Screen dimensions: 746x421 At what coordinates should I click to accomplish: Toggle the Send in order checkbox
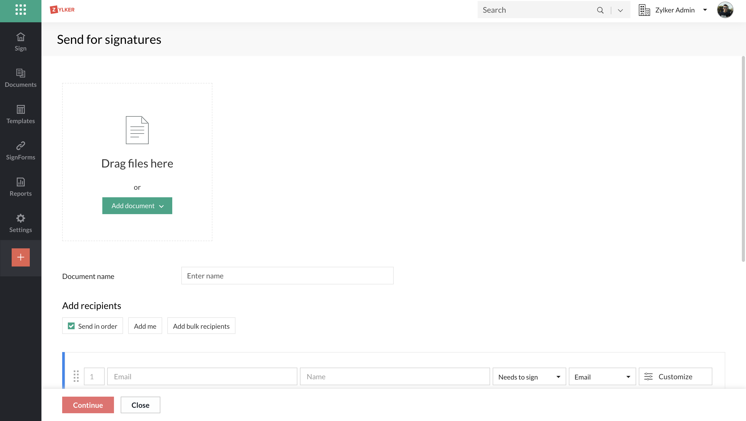pos(71,326)
